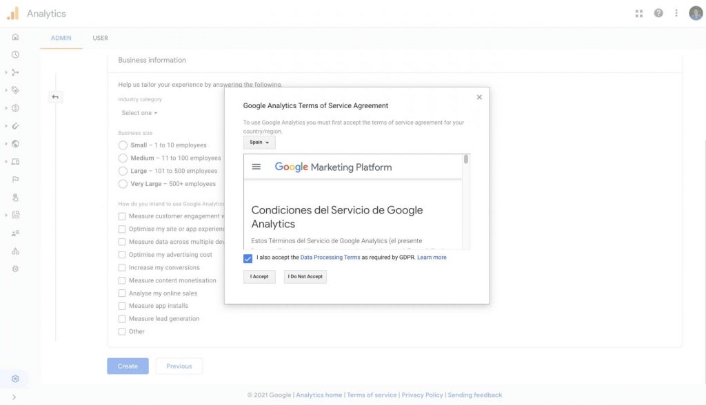The height and width of the screenshot is (405, 706).
Task: Expand the pencil sidebar section arrow
Action: tap(6, 126)
